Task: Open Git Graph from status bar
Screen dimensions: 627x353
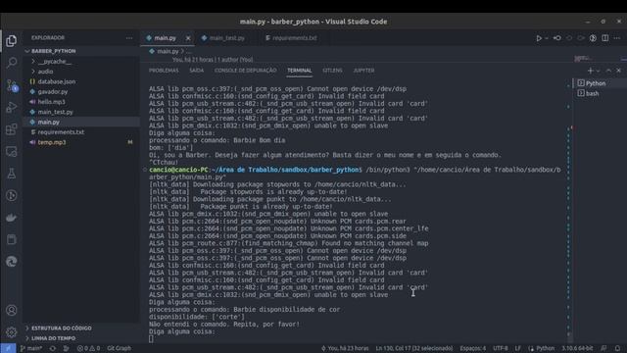Action: tap(119, 348)
